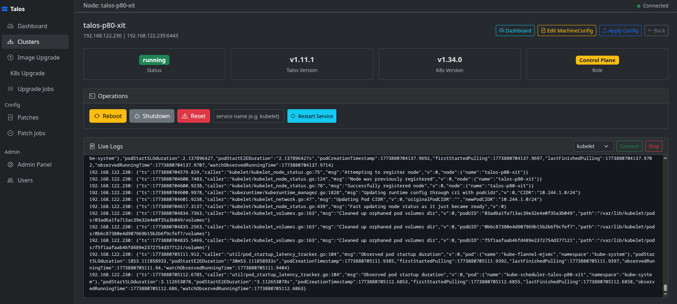Click the Image Upgrade arrow icon
This screenshot has height=304, width=677.
pos(10,57)
